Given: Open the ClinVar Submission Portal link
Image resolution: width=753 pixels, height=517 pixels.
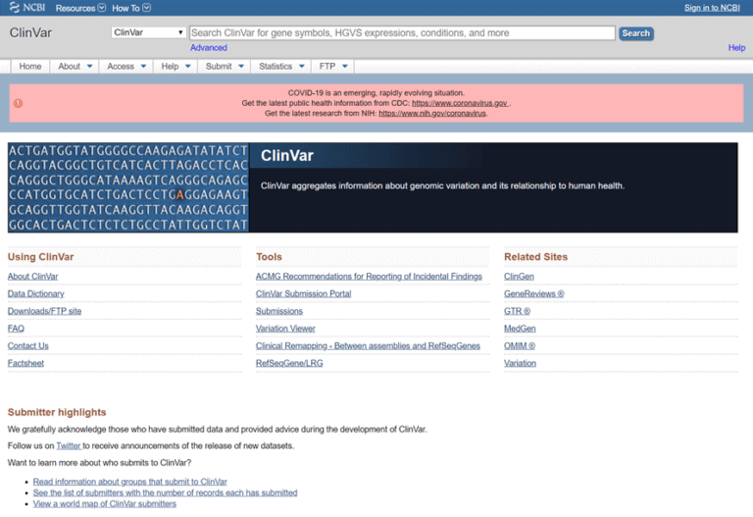Looking at the screenshot, I should pos(303,293).
